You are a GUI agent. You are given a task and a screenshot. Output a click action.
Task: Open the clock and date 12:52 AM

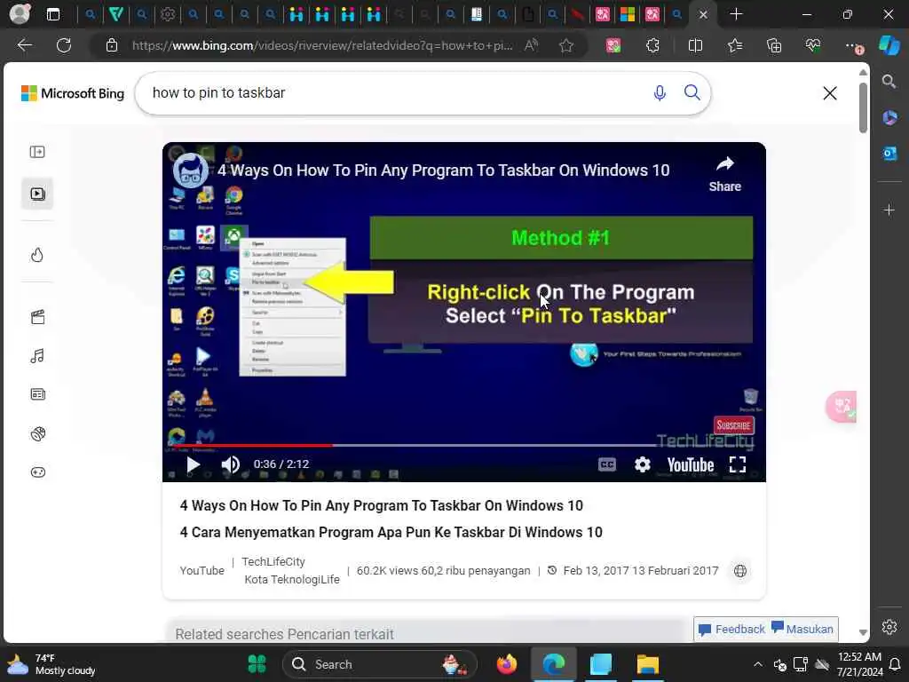pyautogui.click(x=859, y=664)
